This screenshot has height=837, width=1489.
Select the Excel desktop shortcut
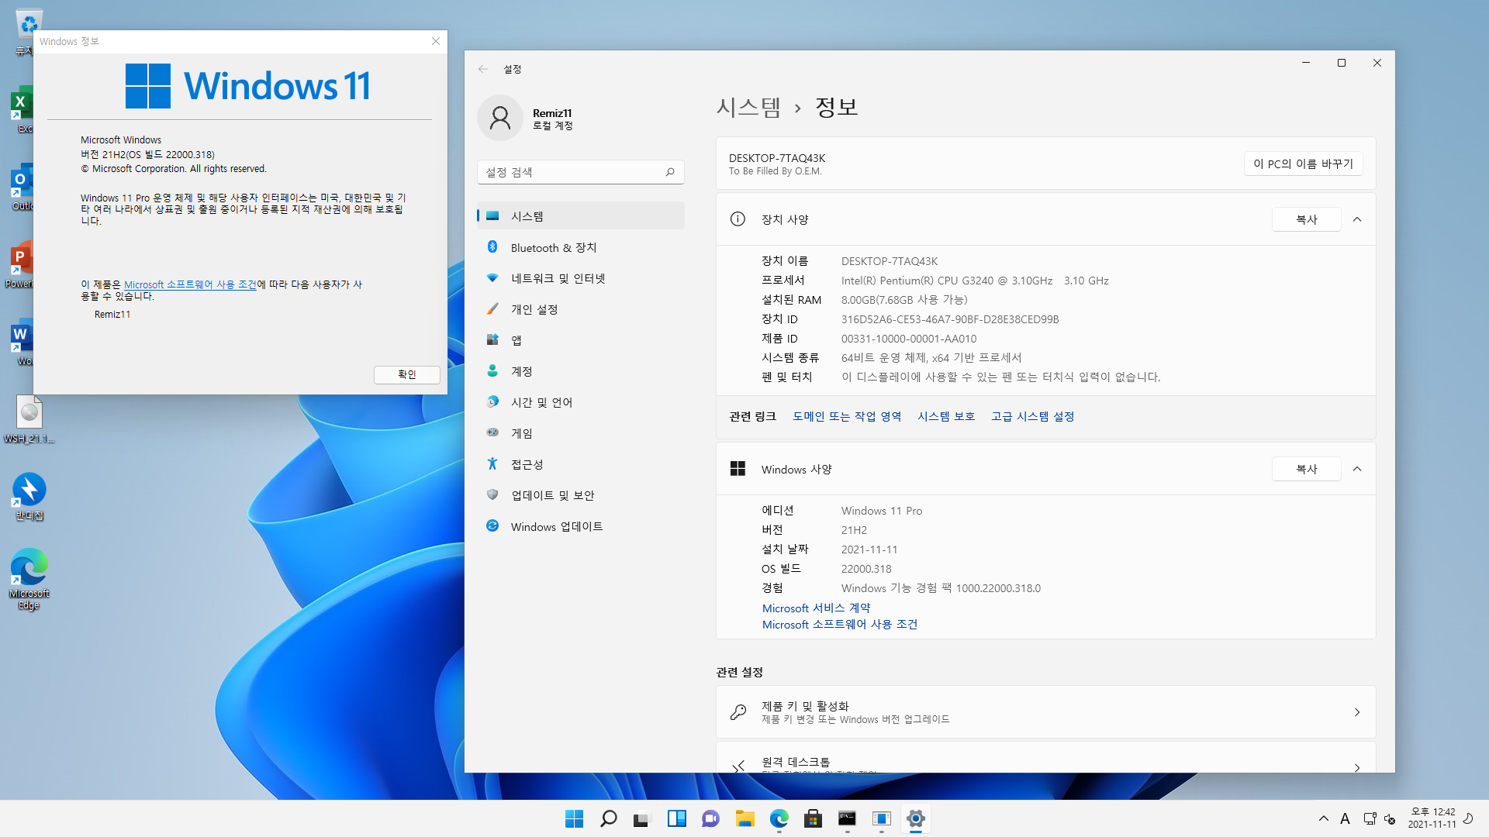tap(22, 109)
